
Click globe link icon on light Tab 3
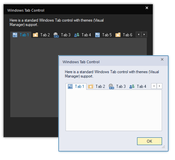click(x=111, y=86)
